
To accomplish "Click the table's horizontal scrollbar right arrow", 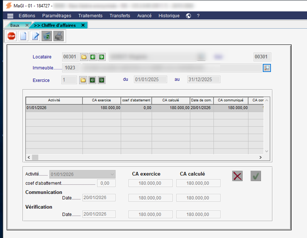I will click(x=260, y=157).
